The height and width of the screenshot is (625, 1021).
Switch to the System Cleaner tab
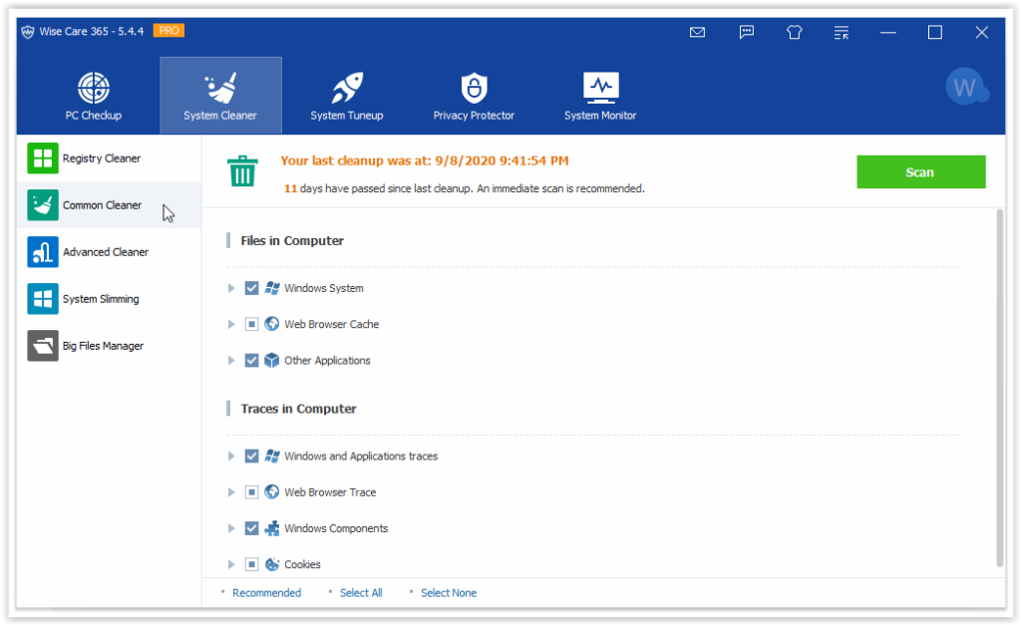pyautogui.click(x=220, y=95)
